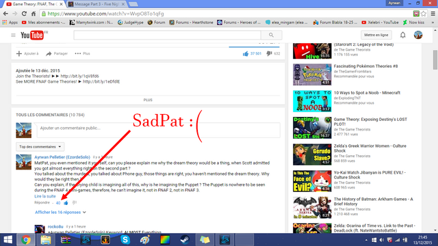This screenshot has width=438, height=246.
Task: Open the JudgeHype bookmark
Action: point(131,23)
